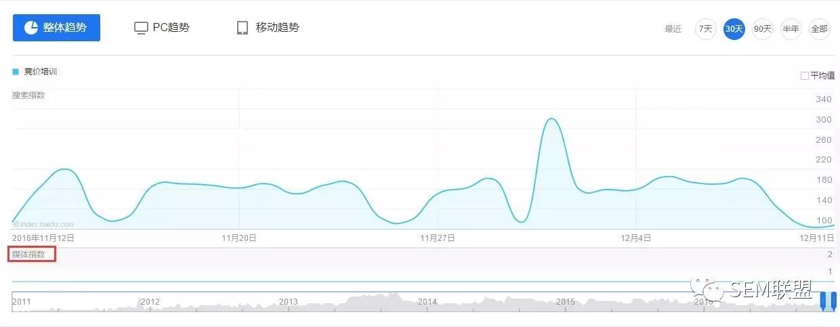Enable the 平均值 checkbox
This screenshot has width=840, height=327.
(x=805, y=76)
